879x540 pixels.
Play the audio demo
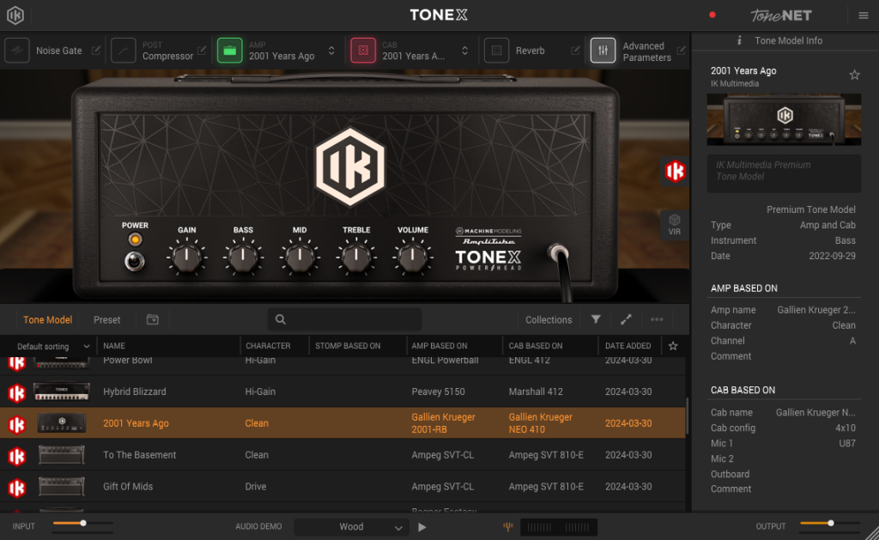(422, 527)
